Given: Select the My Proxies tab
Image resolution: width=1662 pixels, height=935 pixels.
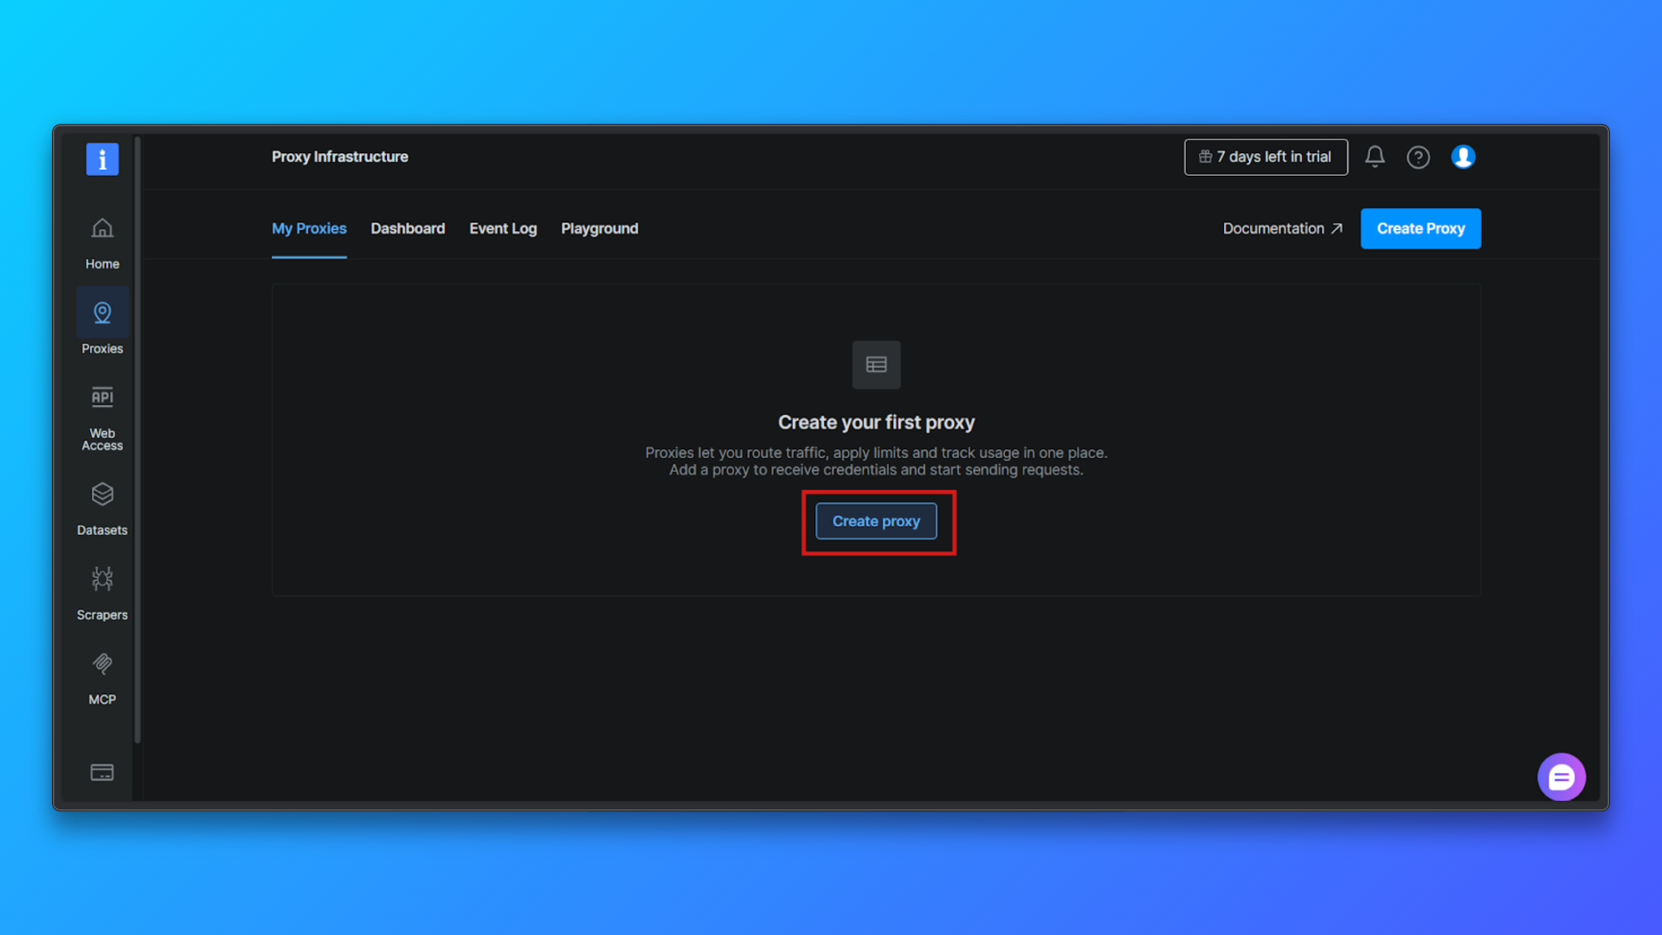Looking at the screenshot, I should [309, 229].
